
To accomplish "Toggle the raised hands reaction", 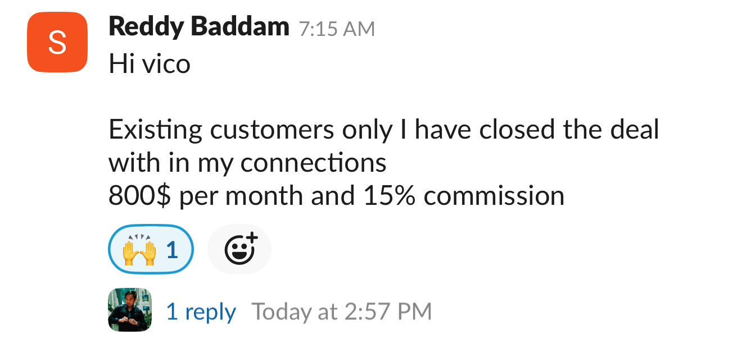I will 150,250.
